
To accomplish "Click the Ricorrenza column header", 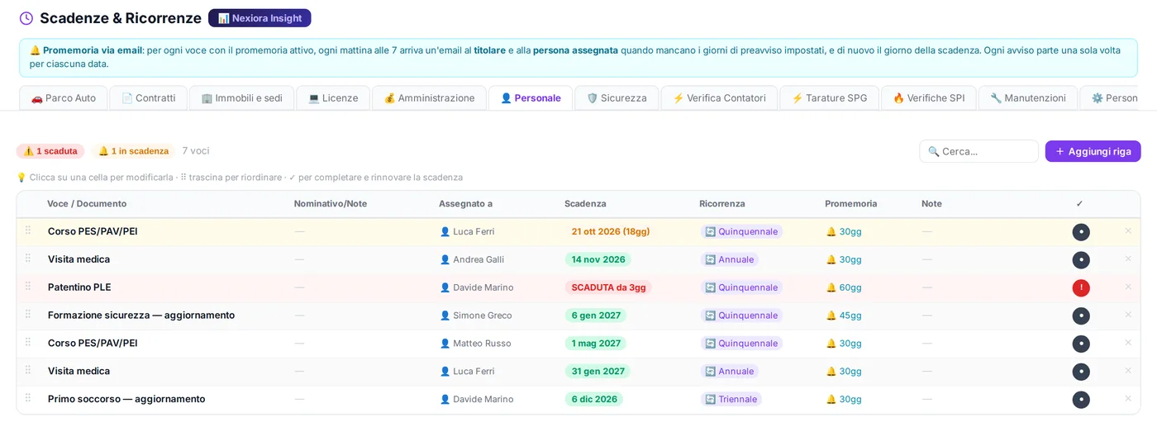I will point(722,204).
